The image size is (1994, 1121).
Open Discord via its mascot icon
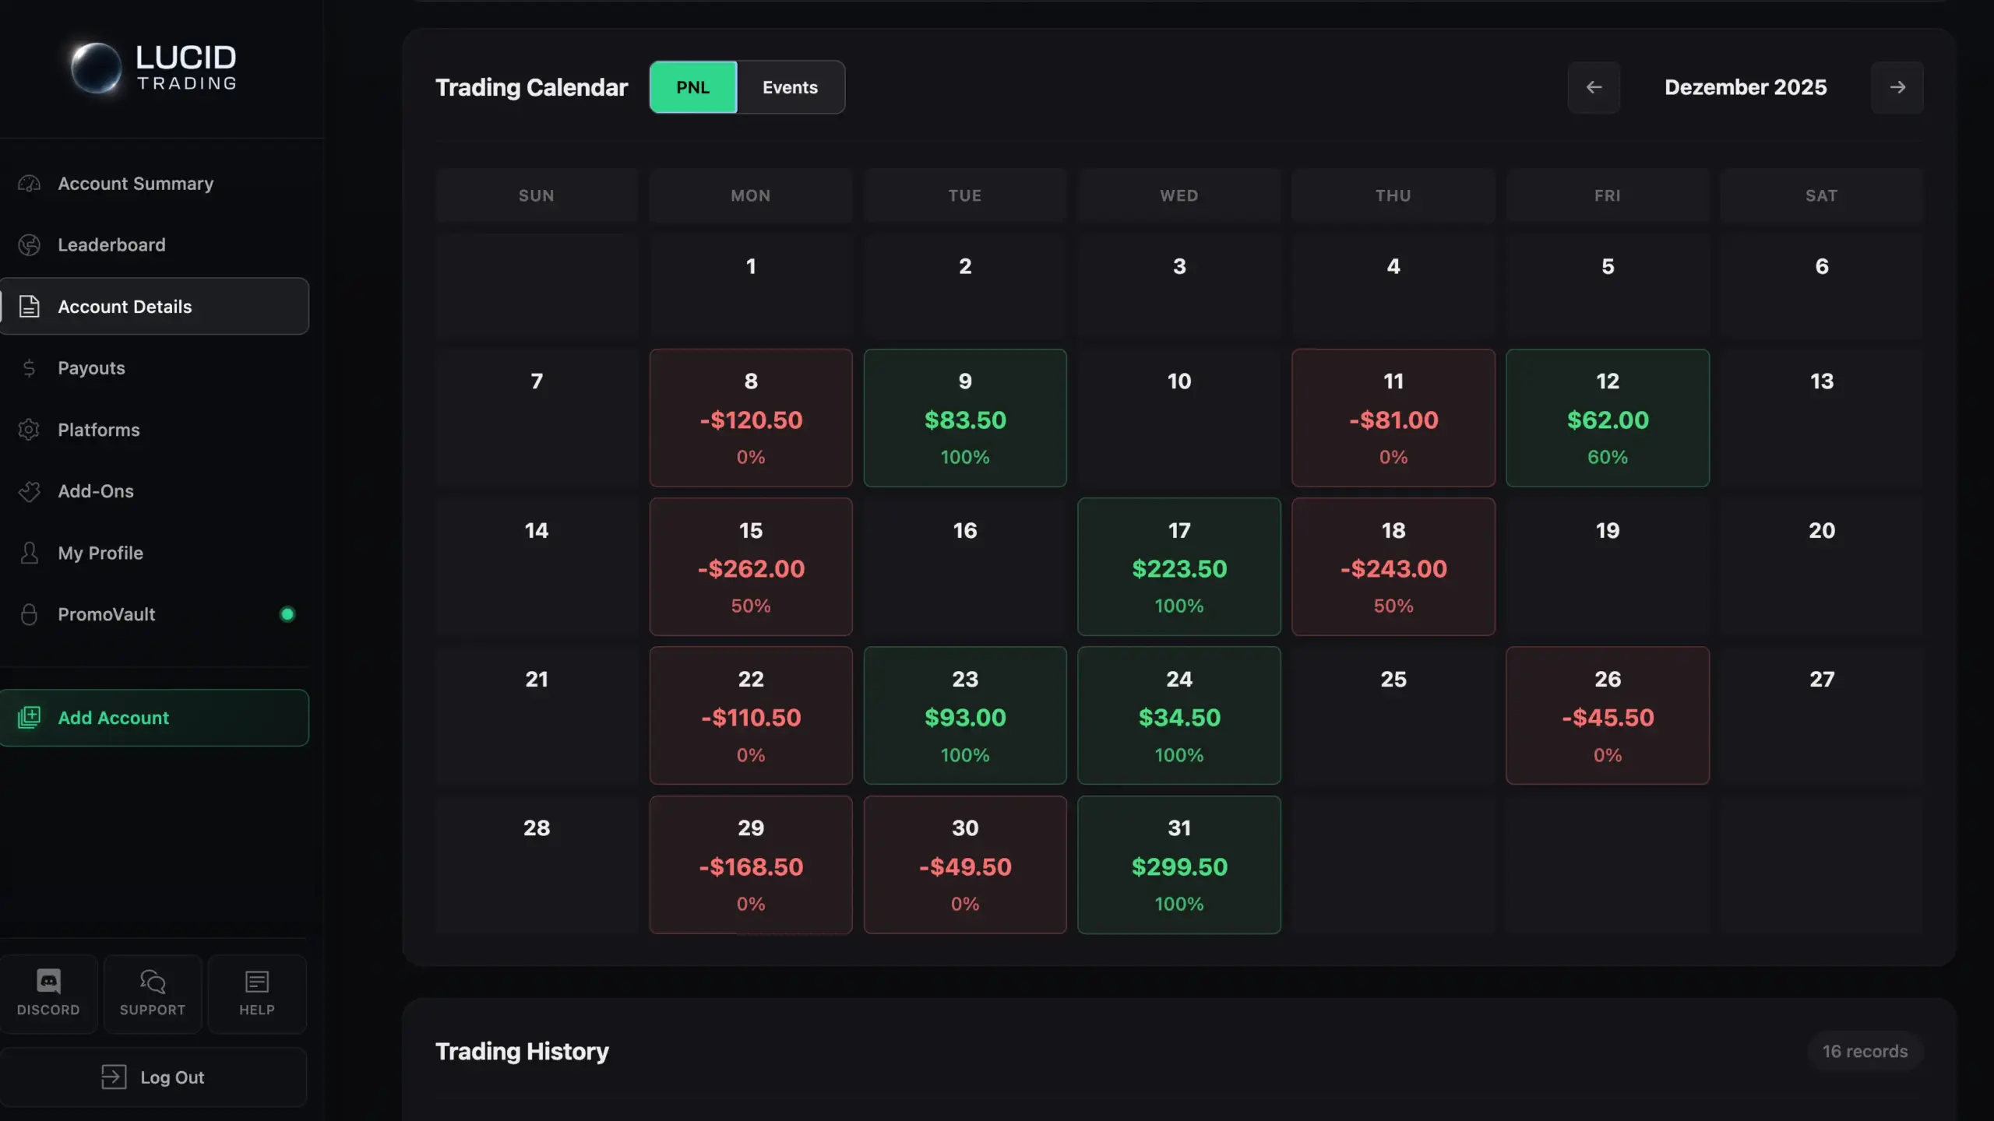pos(48,982)
